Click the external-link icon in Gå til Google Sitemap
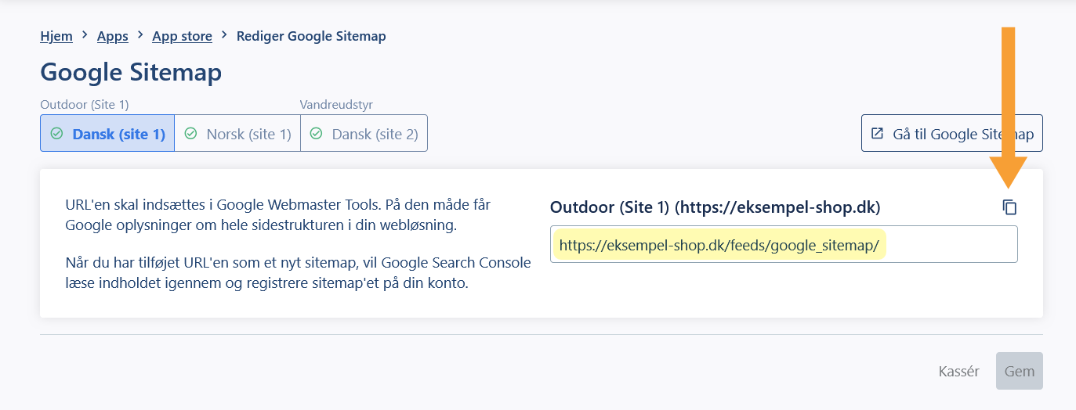The image size is (1076, 410). pyautogui.click(x=877, y=134)
